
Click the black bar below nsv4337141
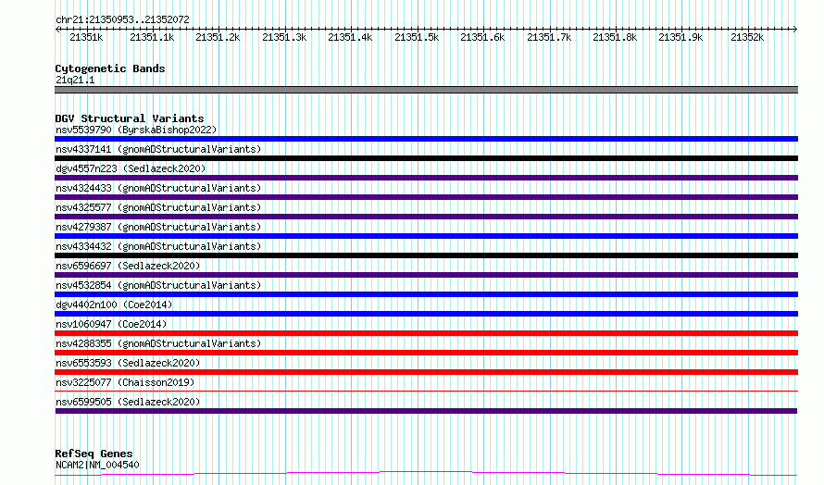(426, 158)
